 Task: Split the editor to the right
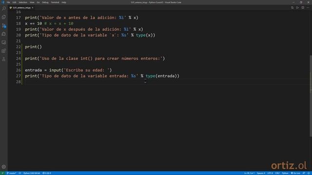(x=303, y=8)
